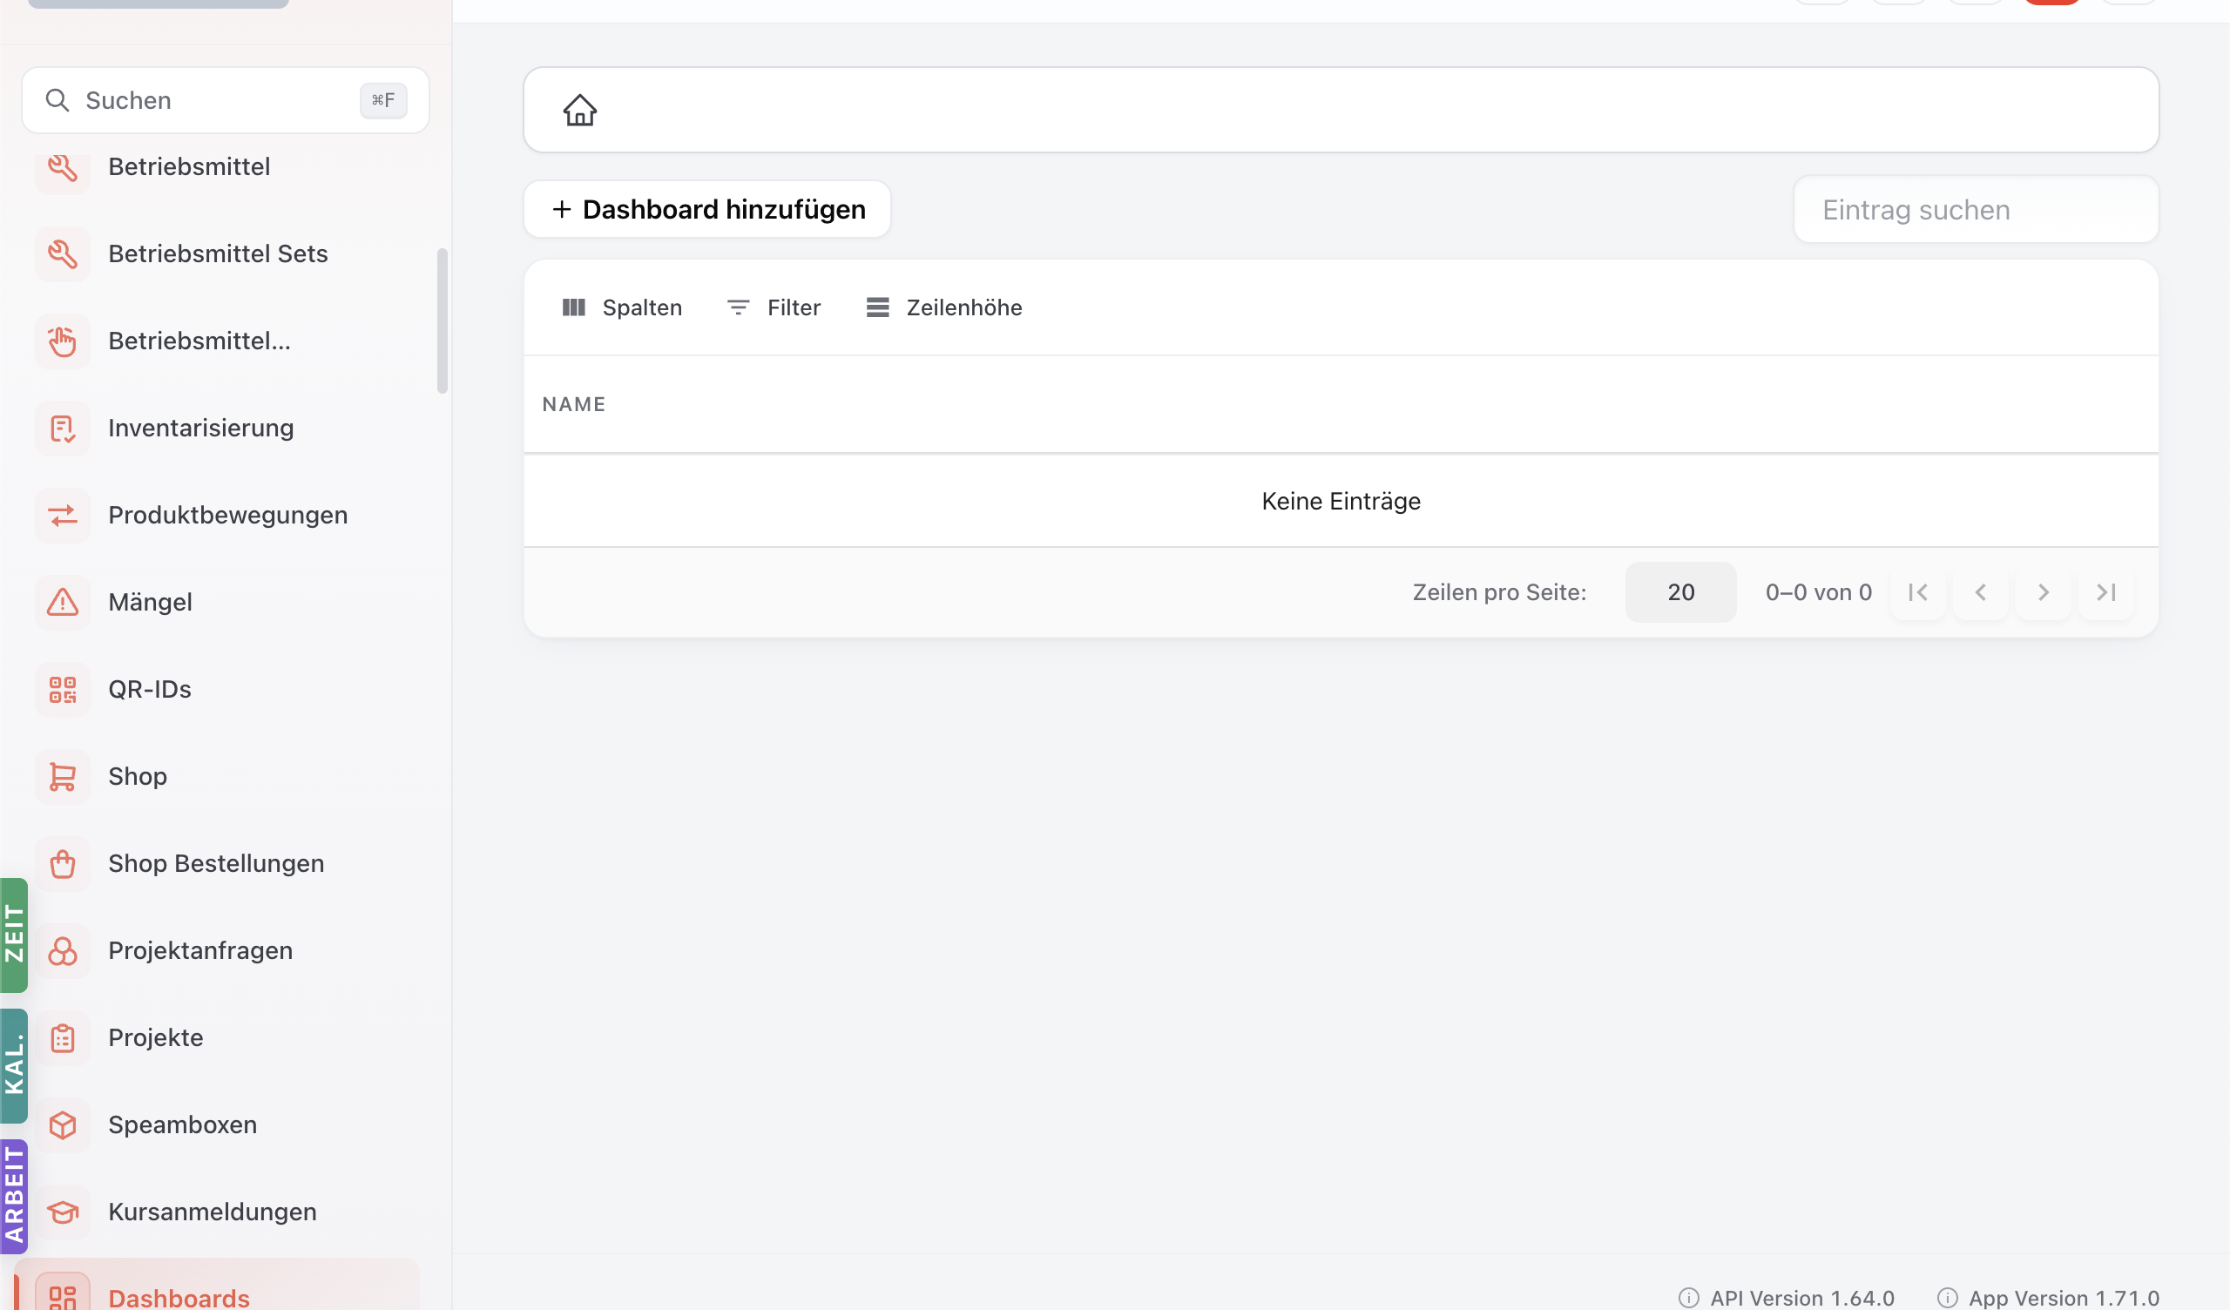
Task: Select the Speamboxen sidebar label
Action: click(182, 1125)
